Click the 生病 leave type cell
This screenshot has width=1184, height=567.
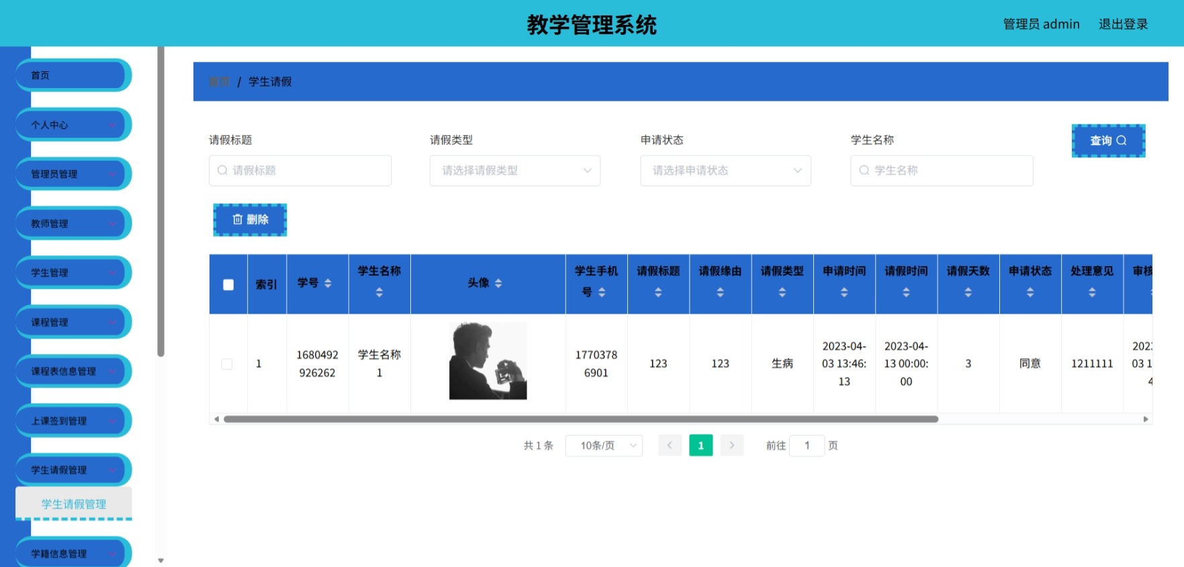782,363
